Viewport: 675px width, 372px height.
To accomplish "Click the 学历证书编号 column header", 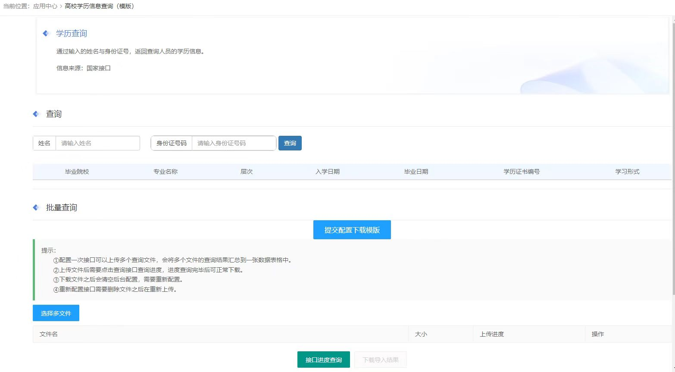I will coord(521,172).
